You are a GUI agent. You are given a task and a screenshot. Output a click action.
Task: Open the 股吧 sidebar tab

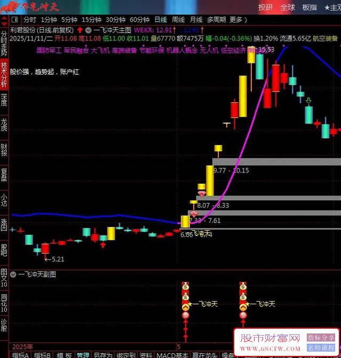pos(4,250)
